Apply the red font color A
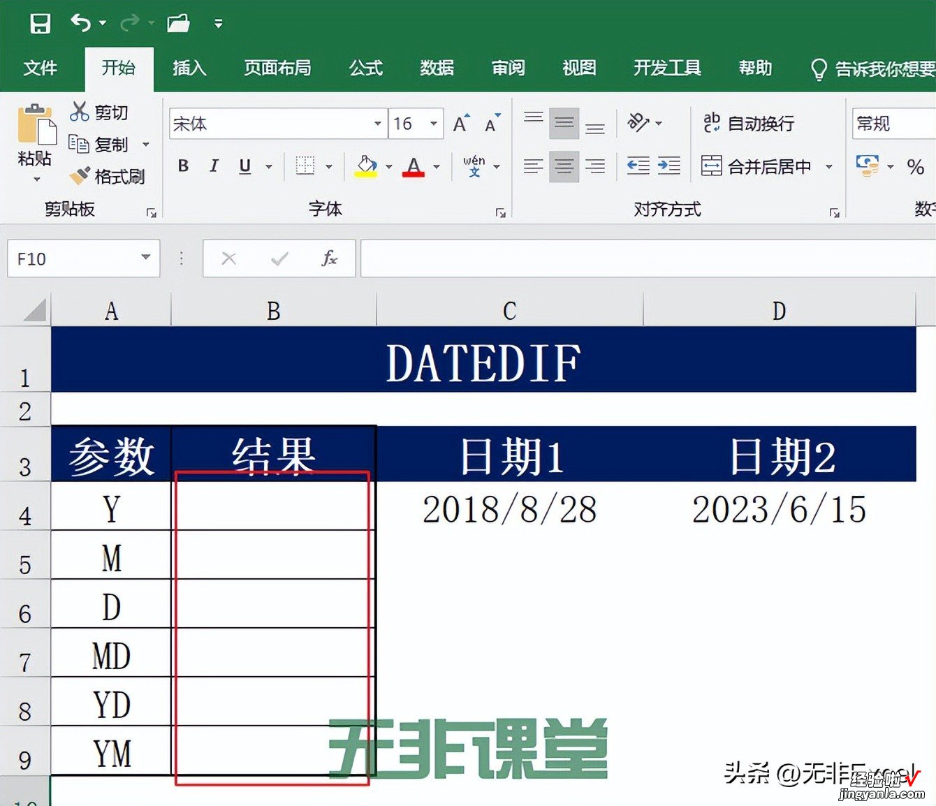The height and width of the screenshot is (806, 936). [414, 166]
